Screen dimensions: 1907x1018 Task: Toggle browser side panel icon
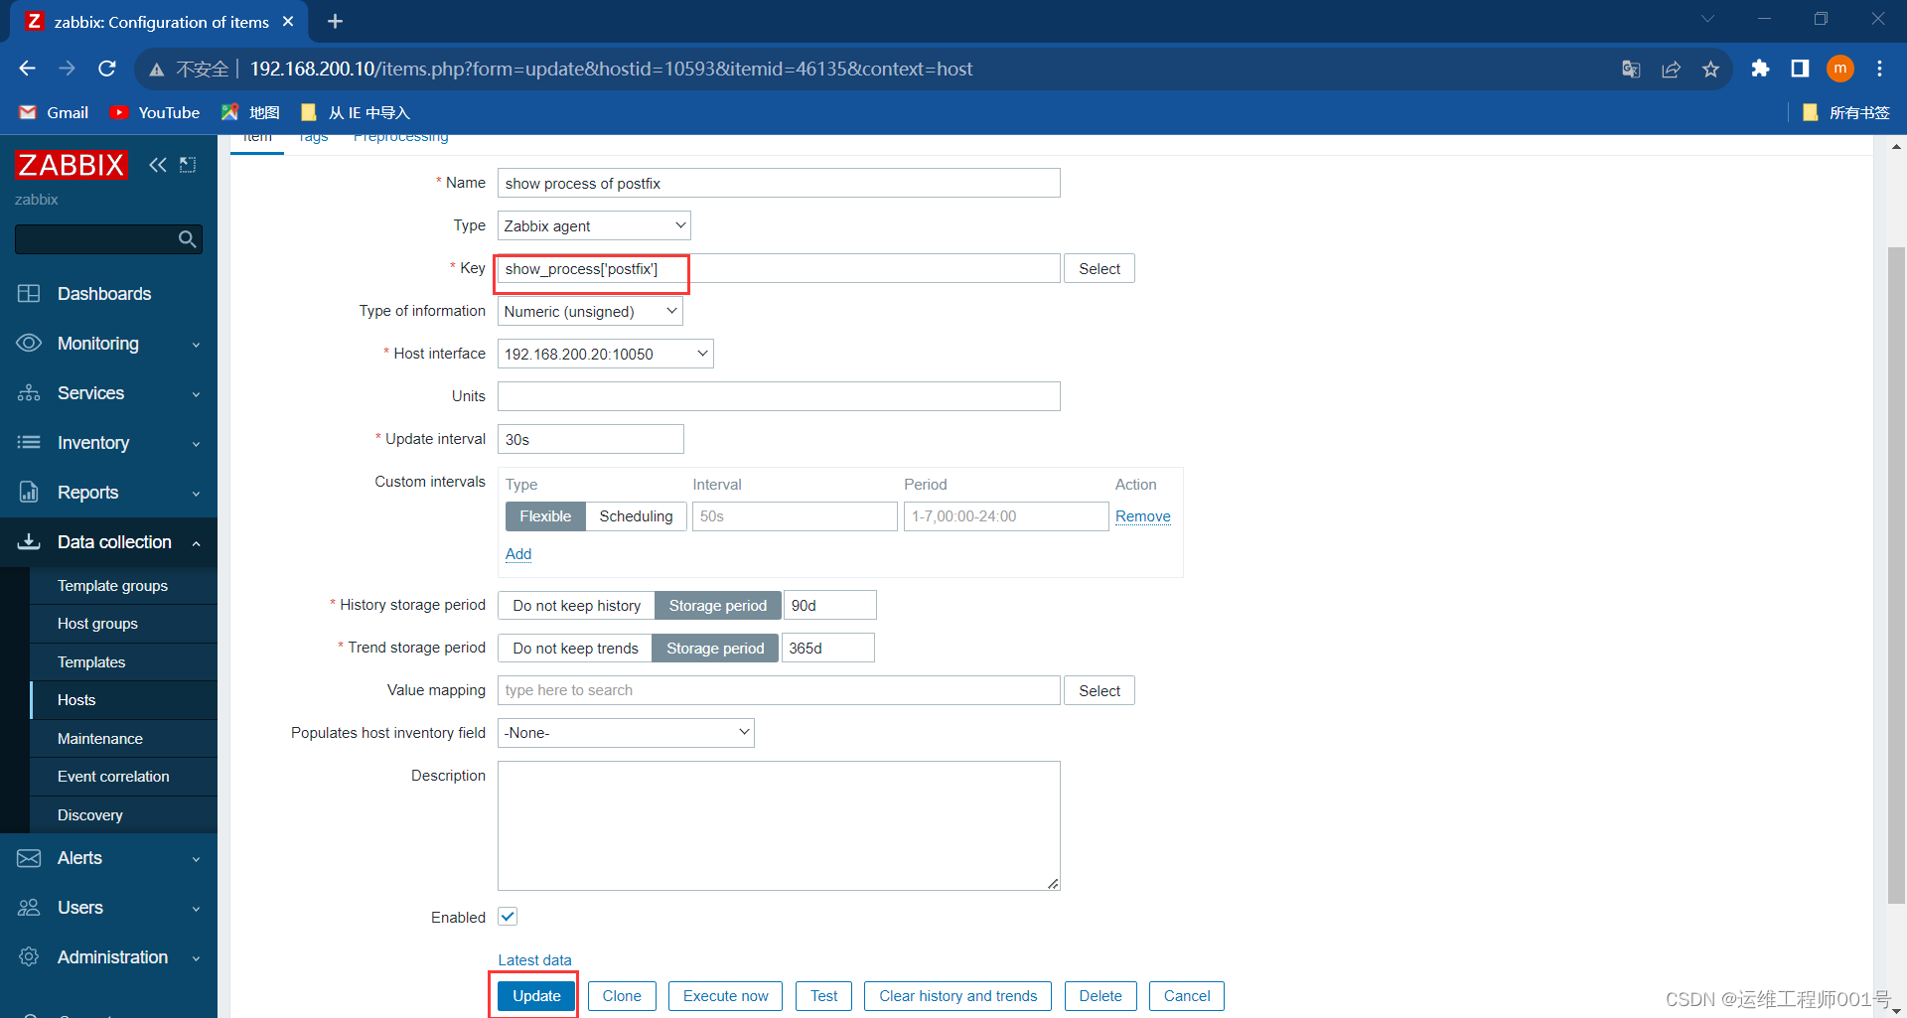click(x=1800, y=69)
